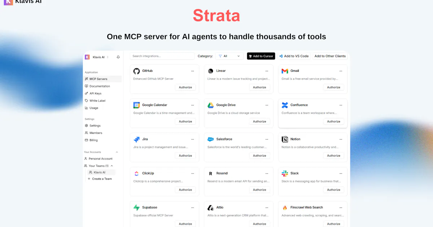433x227 pixels.
Task: Click the Notion logo icon
Action: point(285,139)
